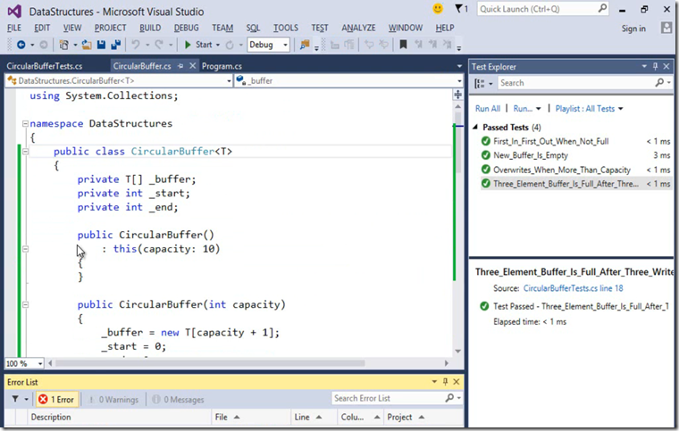Click the editor horizontal scrollbar thumb
This screenshot has width=679, height=431.
coord(210,363)
